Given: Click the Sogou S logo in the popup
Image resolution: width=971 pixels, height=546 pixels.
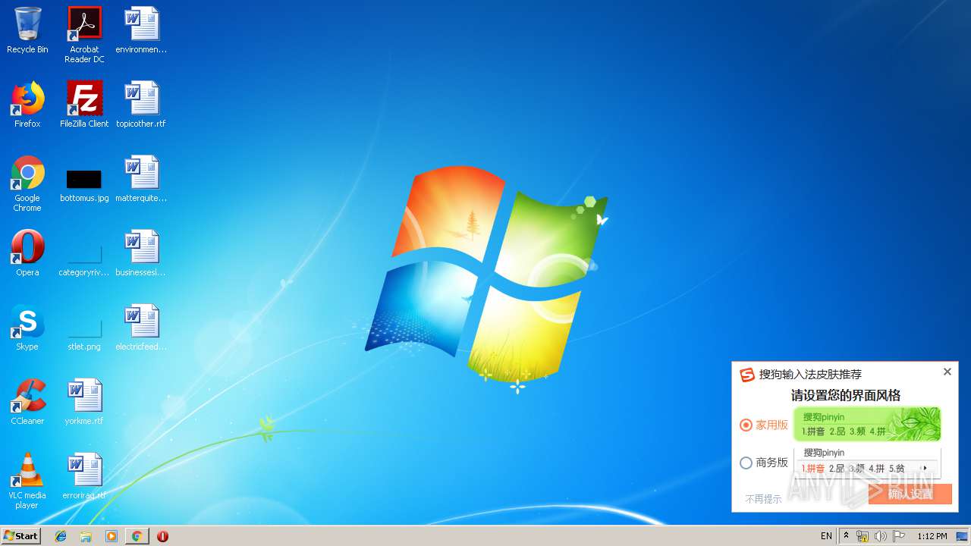Looking at the screenshot, I should 747,375.
